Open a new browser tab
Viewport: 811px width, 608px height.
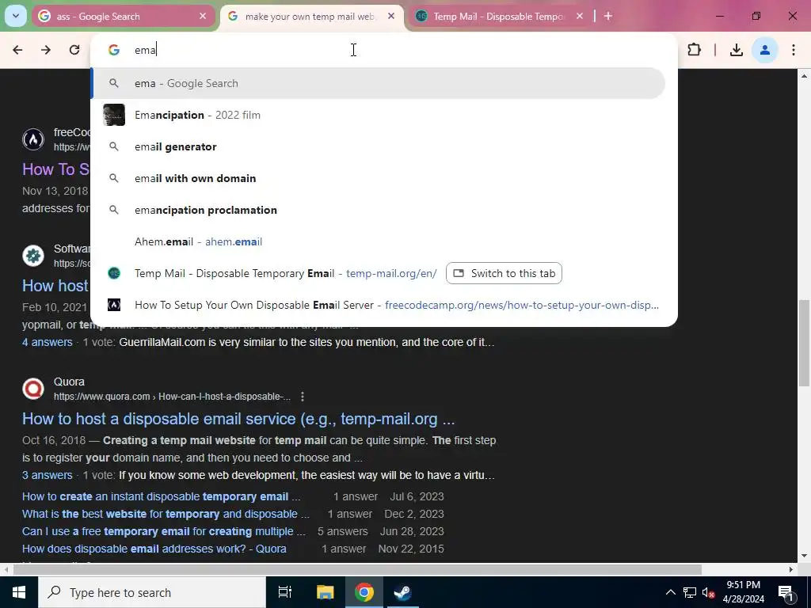tap(608, 17)
